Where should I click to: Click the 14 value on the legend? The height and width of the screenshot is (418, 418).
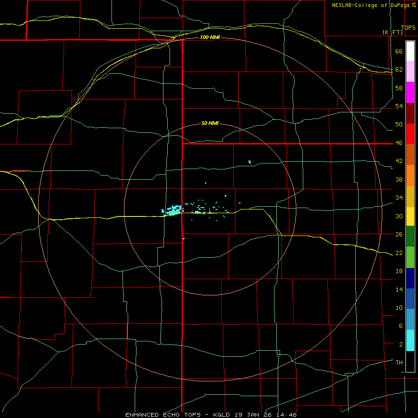[399, 289]
